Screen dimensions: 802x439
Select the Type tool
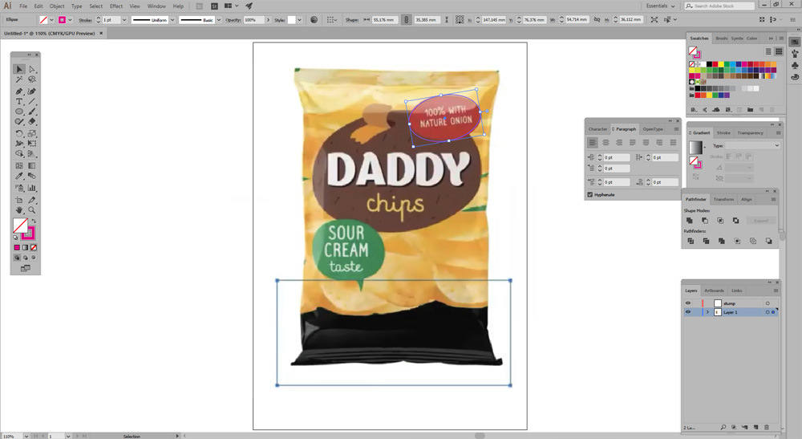pos(19,102)
